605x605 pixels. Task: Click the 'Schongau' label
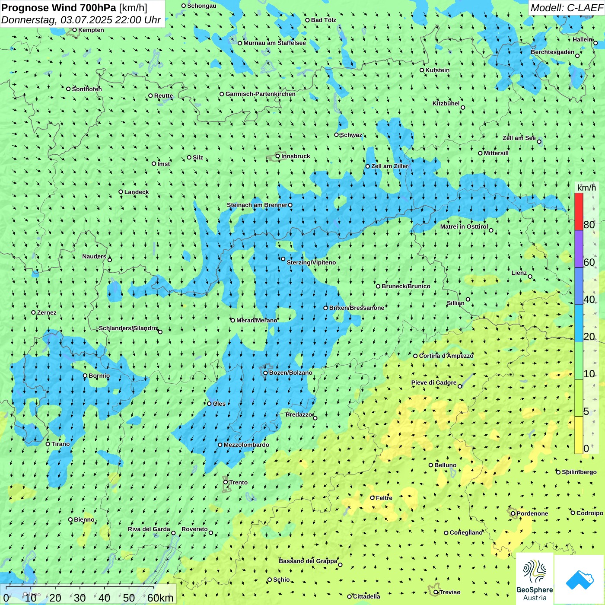coord(202,6)
